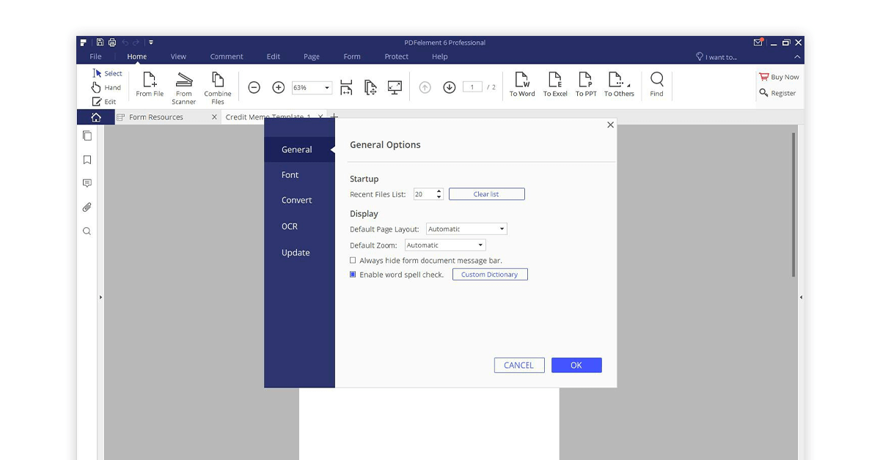The height and width of the screenshot is (460, 880).
Task: Open the Form ribbon tab
Action: 352,56
